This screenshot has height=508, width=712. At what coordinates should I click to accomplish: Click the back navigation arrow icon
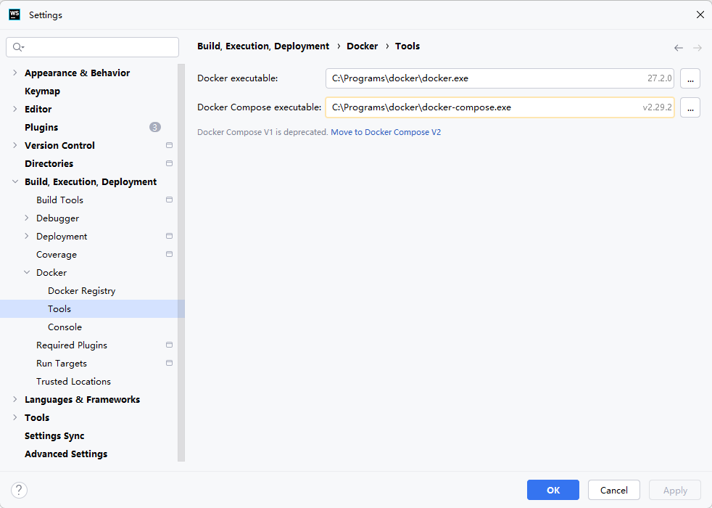678,48
